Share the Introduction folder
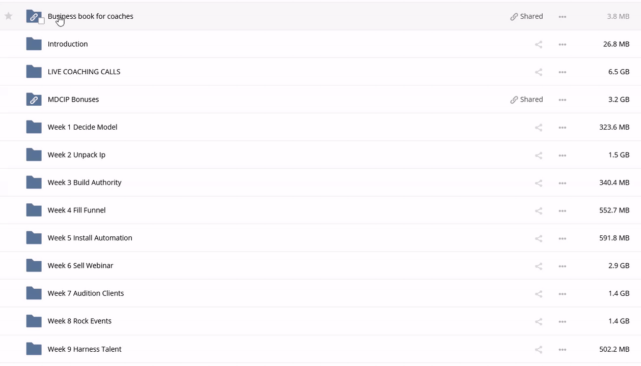The image size is (641, 366). tap(538, 44)
